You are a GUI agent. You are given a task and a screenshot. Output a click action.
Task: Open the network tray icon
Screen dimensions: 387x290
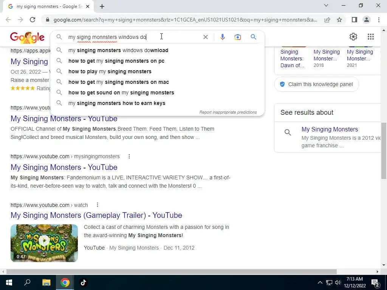329,282
